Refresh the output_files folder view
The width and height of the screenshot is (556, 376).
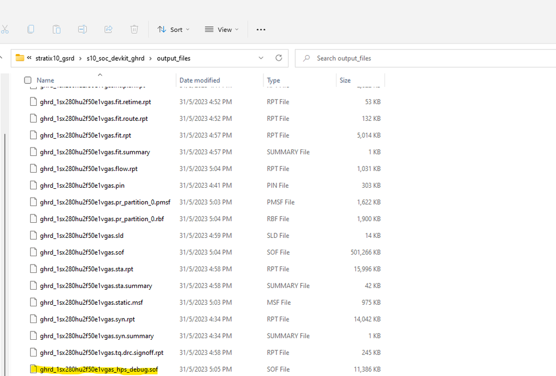(x=279, y=58)
